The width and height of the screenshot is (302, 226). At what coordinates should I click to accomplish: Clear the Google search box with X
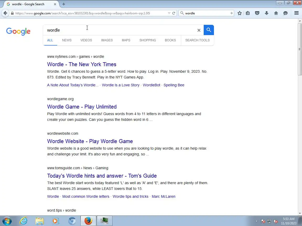(199, 30)
